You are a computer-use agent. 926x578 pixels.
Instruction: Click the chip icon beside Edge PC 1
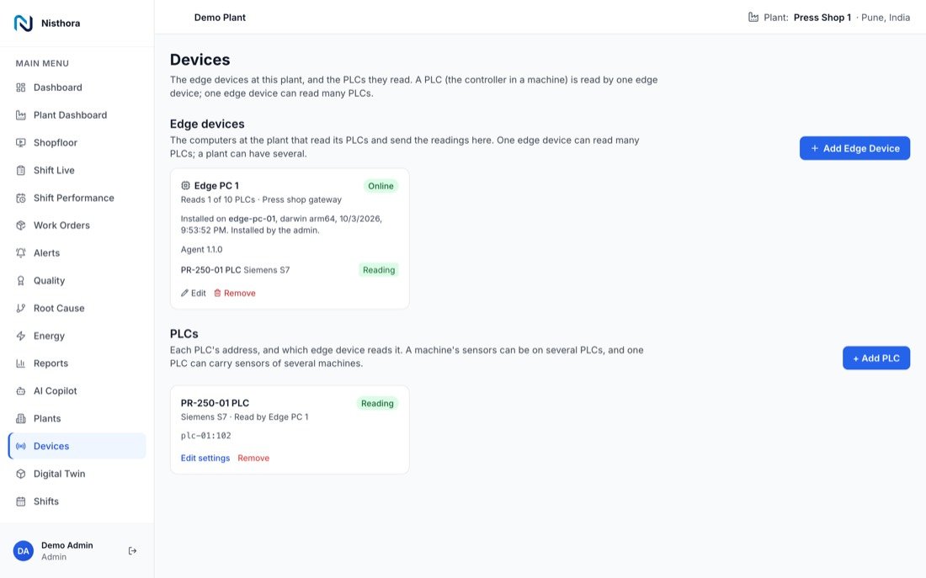coord(185,185)
